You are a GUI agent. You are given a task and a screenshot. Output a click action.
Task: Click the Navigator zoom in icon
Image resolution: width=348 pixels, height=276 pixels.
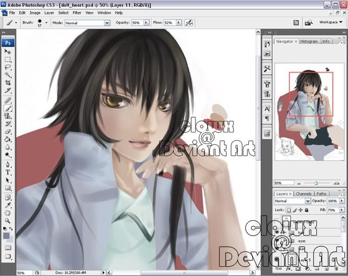336,183
